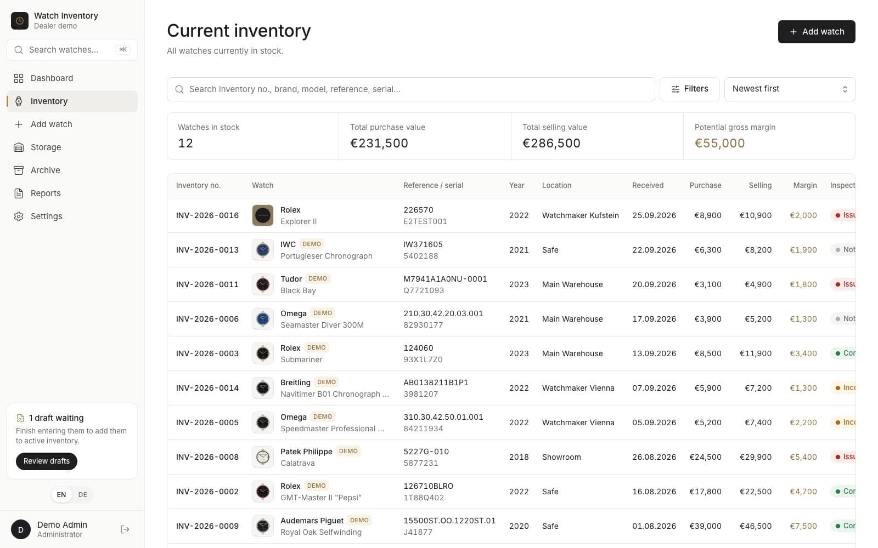This screenshot has height=548, width=878.
Task: Click the Margin column header
Action: (805, 186)
